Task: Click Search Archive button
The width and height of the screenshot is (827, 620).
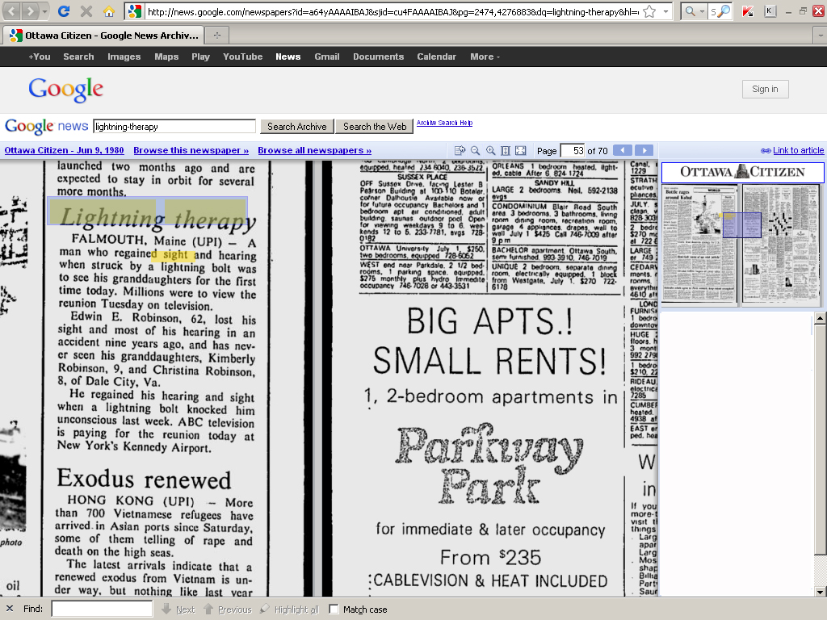Action: (x=297, y=127)
